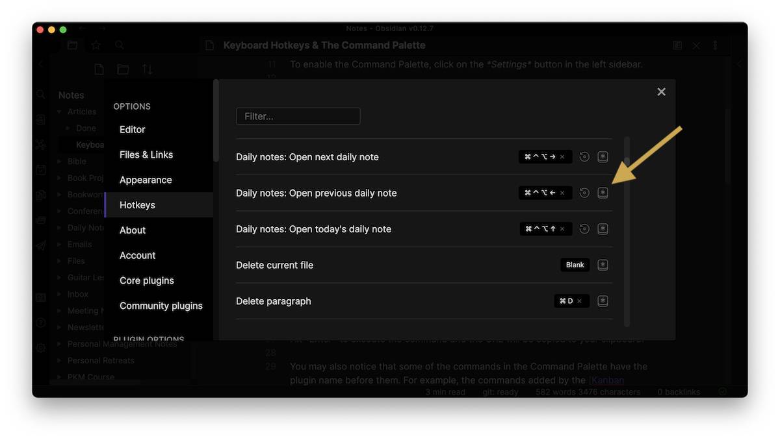Create a new note in the file explorer
Image resolution: width=780 pixels, height=440 pixels.
coord(99,69)
